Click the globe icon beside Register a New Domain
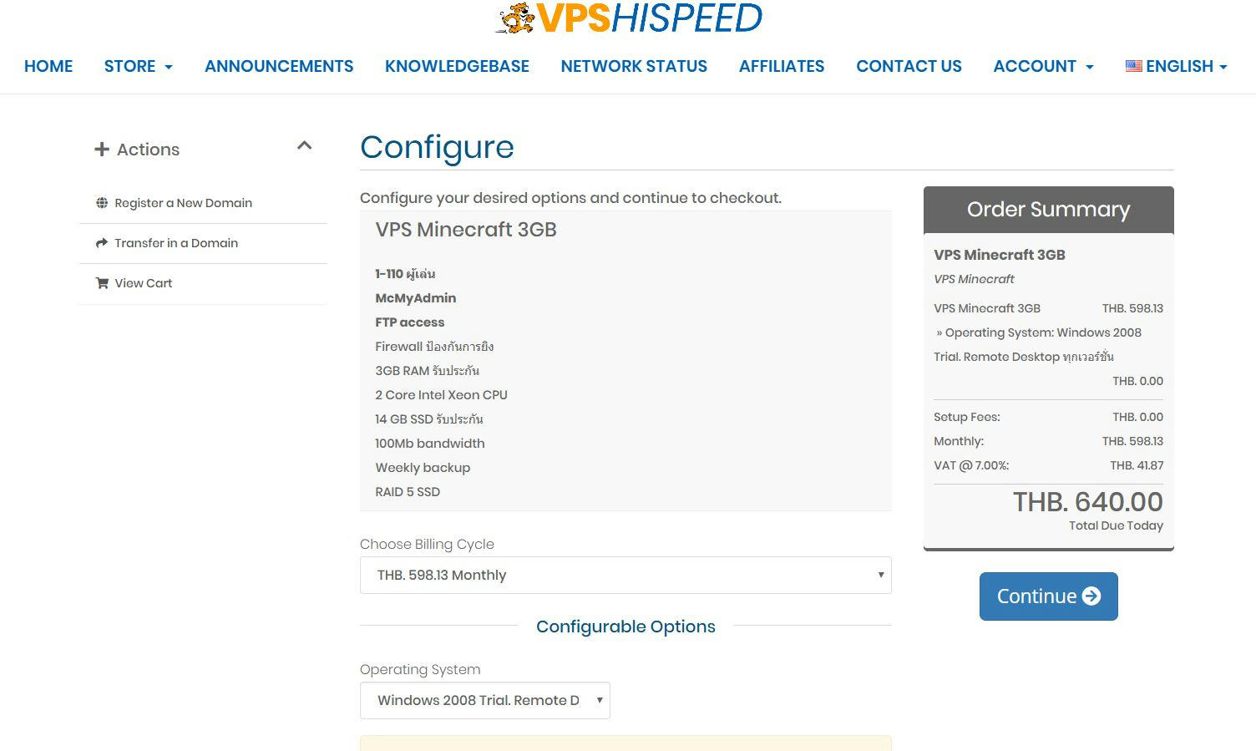 (x=102, y=203)
